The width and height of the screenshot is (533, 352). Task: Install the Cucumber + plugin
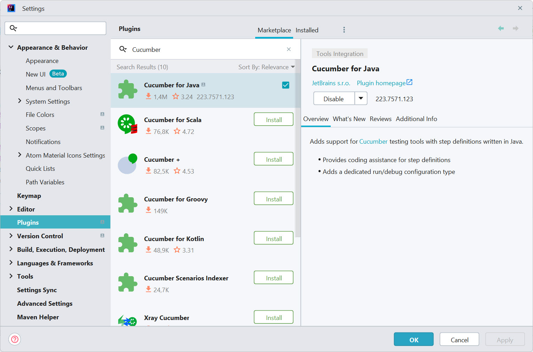tap(274, 159)
